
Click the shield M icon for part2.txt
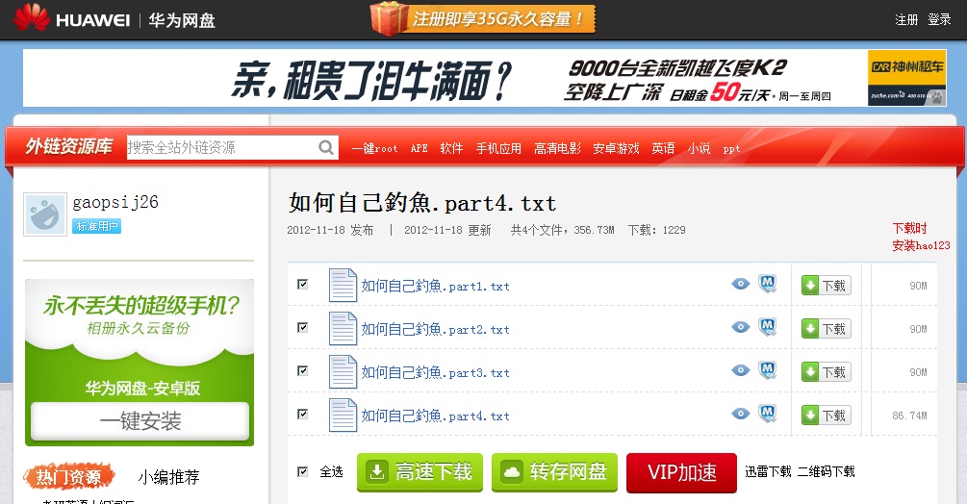[x=767, y=327]
